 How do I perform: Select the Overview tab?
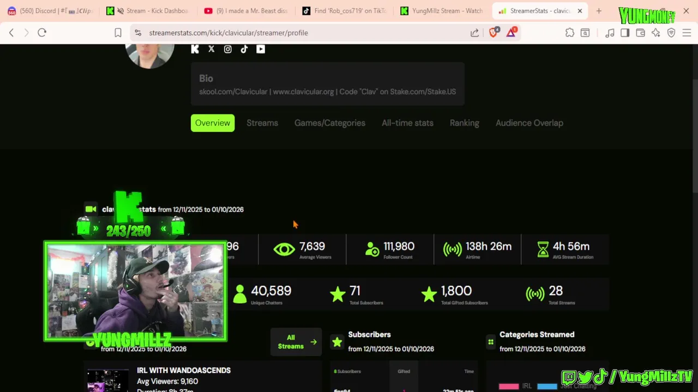coord(213,123)
